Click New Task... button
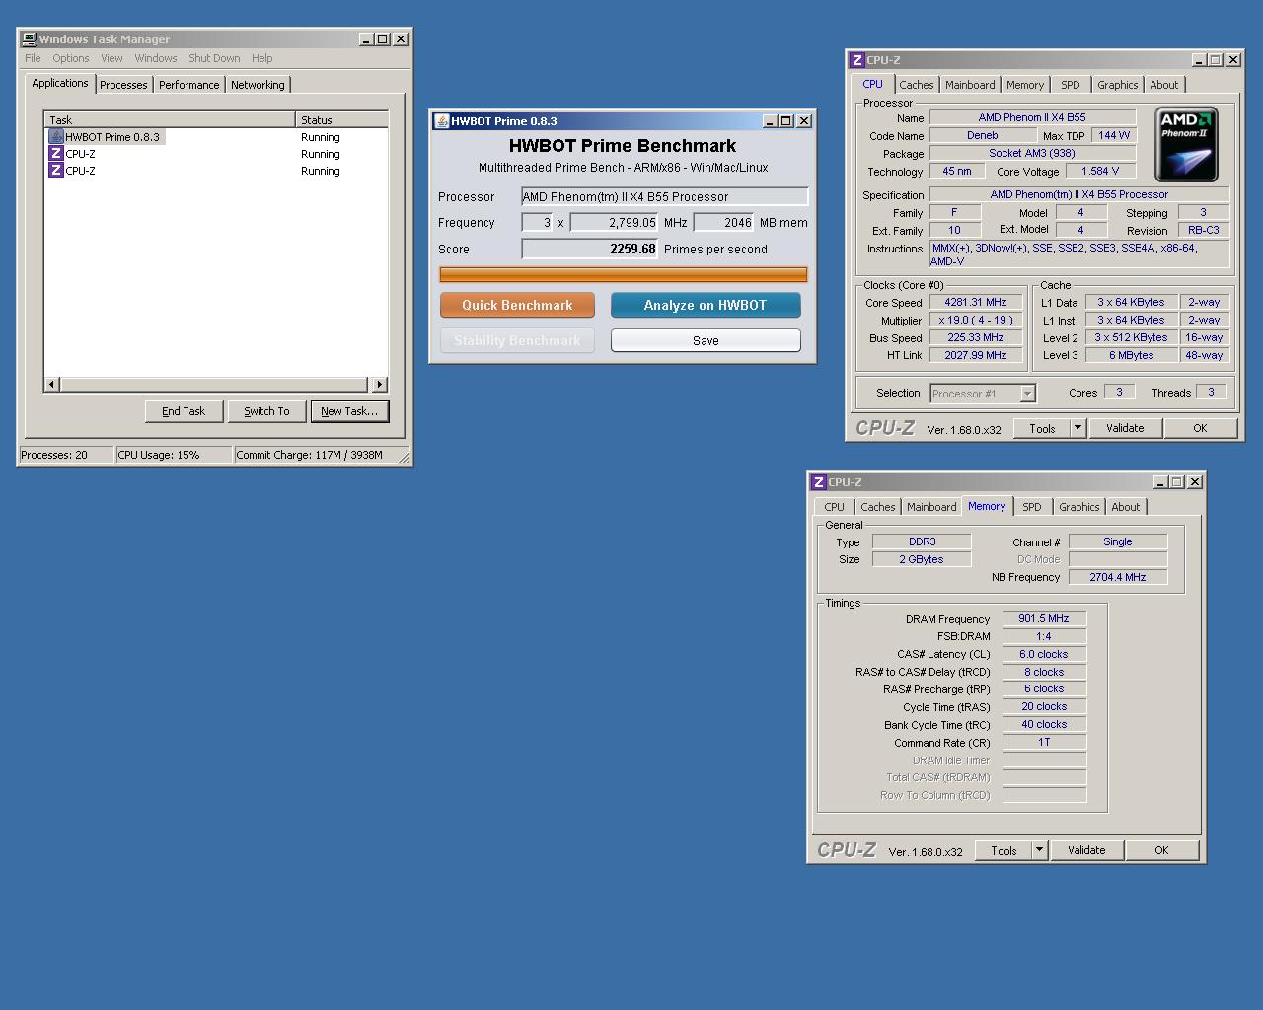This screenshot has height=1010, width=1263. pos(349,411)
